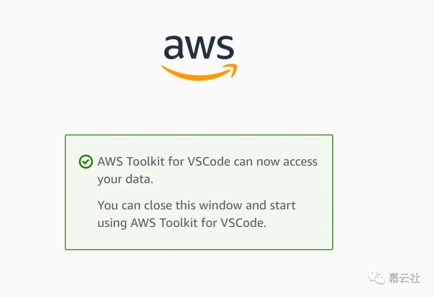The image size is (434, 297).
Task: Click the word 'VSCode' in first line
Action: click(x=209, y=162)
